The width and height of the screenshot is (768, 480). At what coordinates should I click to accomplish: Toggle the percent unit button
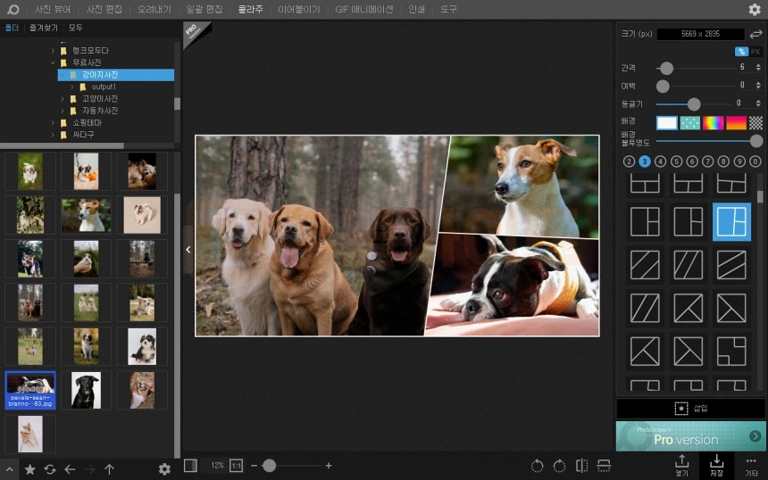click(x=741, y=52)
